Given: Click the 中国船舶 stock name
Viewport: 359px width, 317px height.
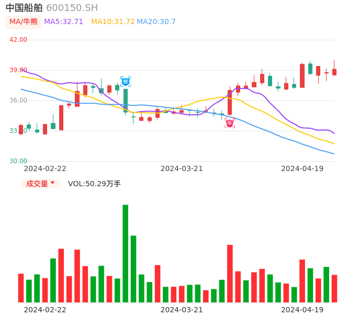Looking at the screenshot, I should click(24, 8).
